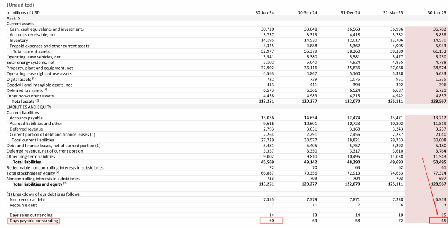Select inventory value 14,570
This screenshot has height=228, width=448.
439,40
